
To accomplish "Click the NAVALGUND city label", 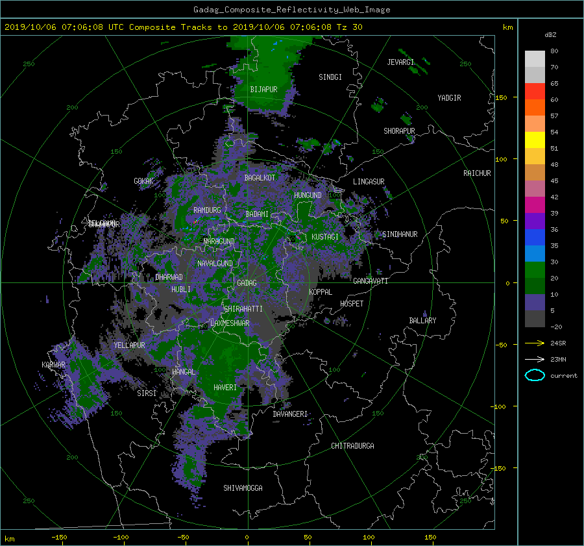I will coord(215,264).
